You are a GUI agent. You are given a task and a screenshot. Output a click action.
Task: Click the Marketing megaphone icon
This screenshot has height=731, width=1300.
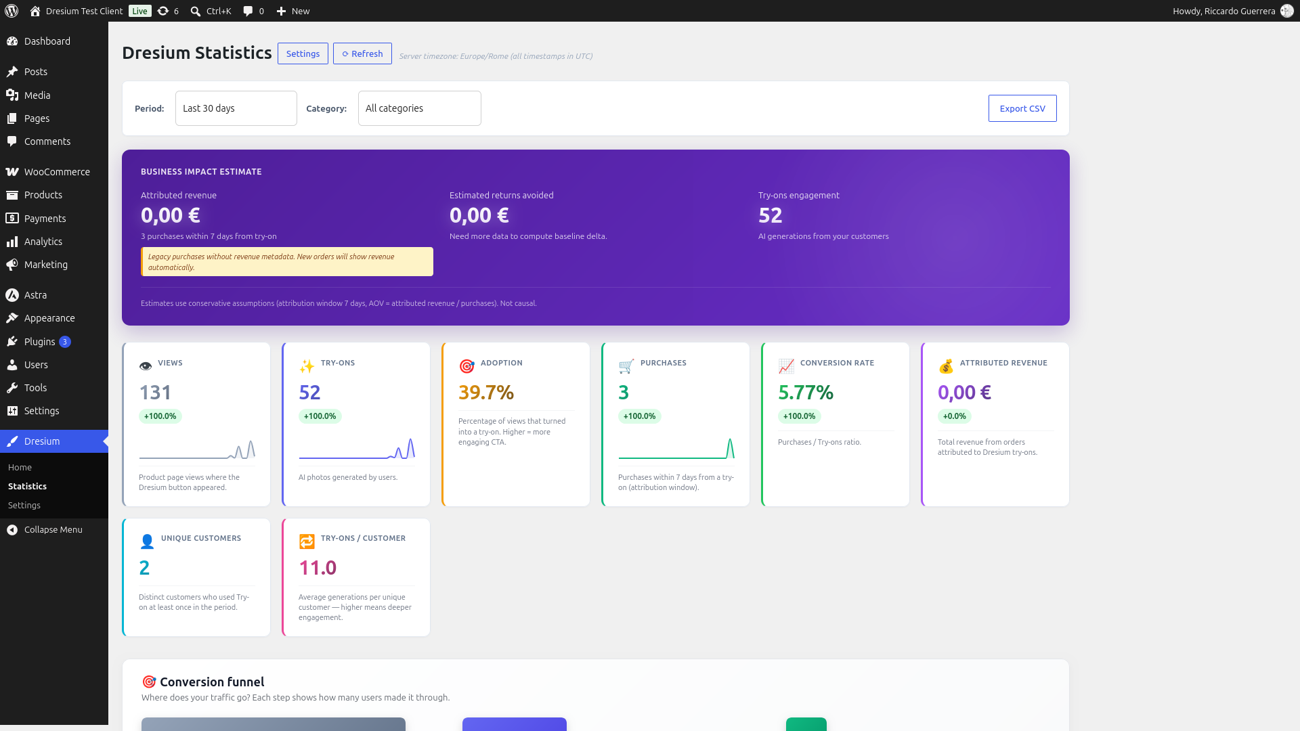12,265
